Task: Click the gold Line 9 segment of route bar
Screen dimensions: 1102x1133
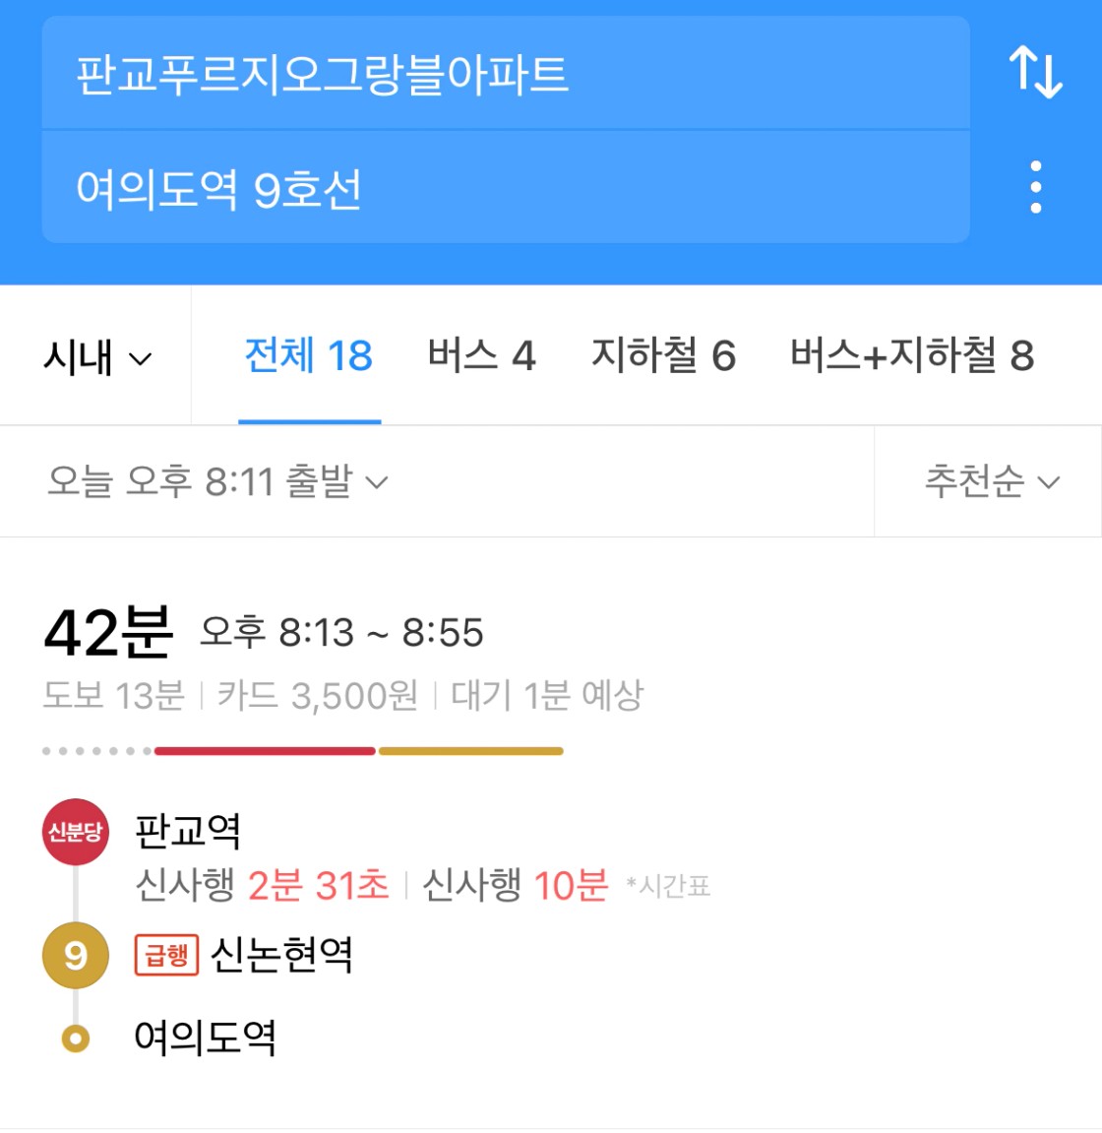Action: pyautogui.click(x=471, y=751)
